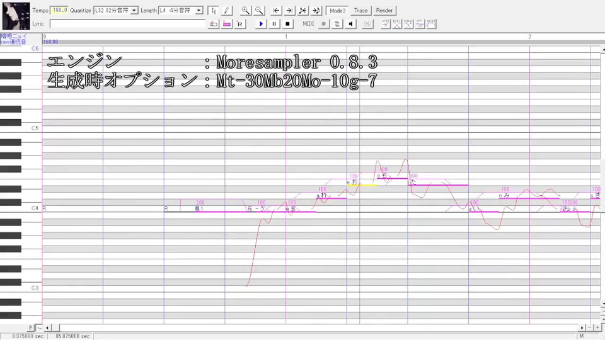Viewport: 605px width, 340px height.
Task: Stop playback
Action: pos(287,24)
